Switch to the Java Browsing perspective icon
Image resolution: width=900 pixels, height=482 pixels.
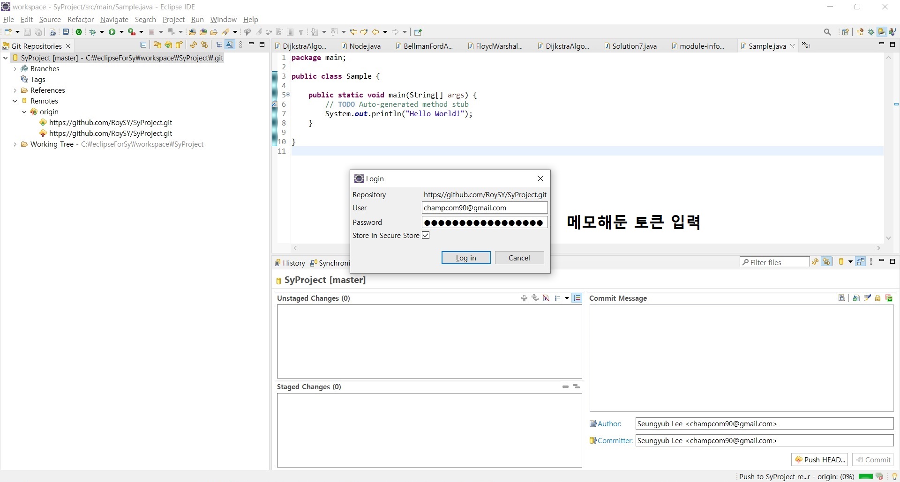point(892,32)
